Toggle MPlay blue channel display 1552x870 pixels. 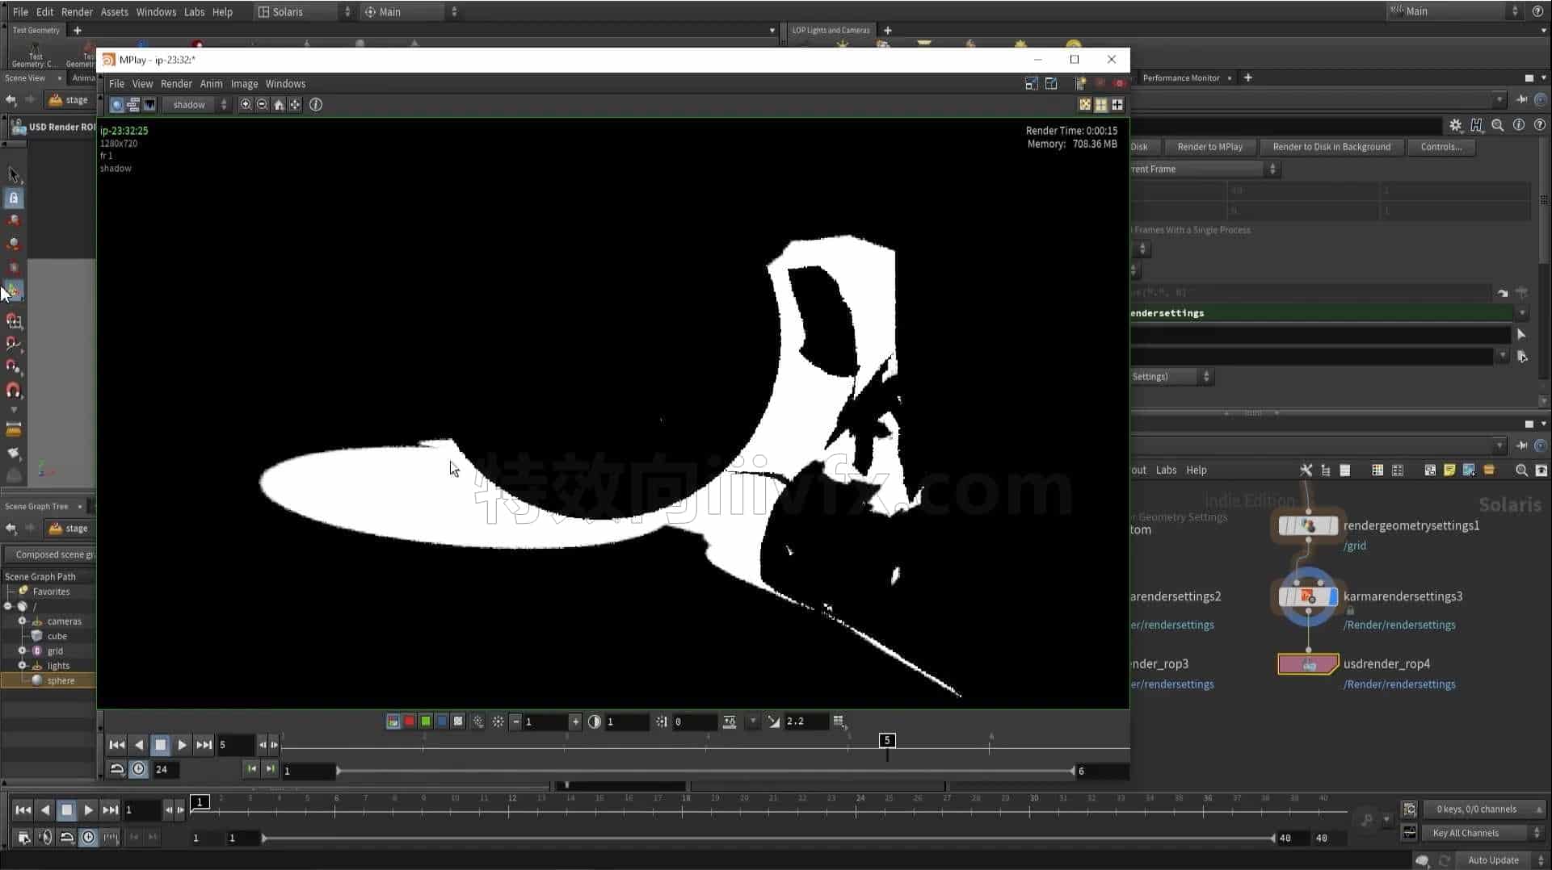tap(442, 722)
